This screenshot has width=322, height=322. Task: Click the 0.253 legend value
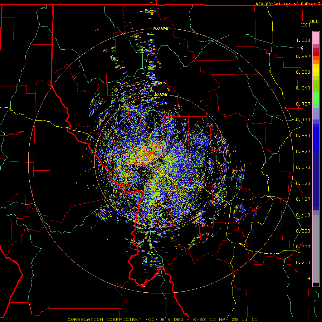[303, 263]
